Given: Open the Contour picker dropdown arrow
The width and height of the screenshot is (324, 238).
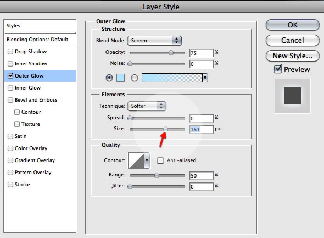Looking at the screenshot, I should point(147,160).
